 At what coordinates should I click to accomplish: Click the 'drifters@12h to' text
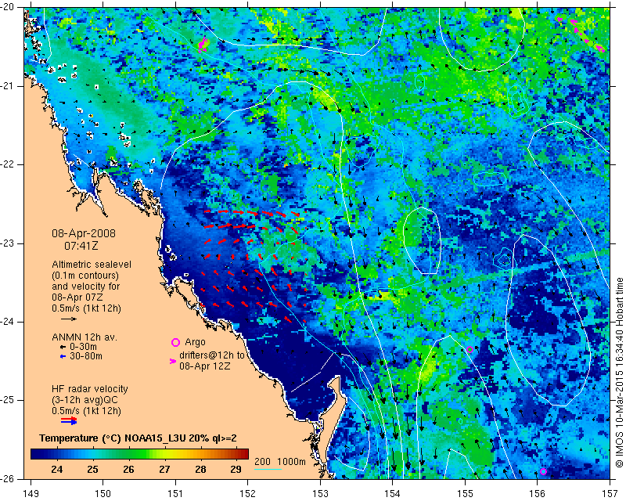tap(212, 355)
